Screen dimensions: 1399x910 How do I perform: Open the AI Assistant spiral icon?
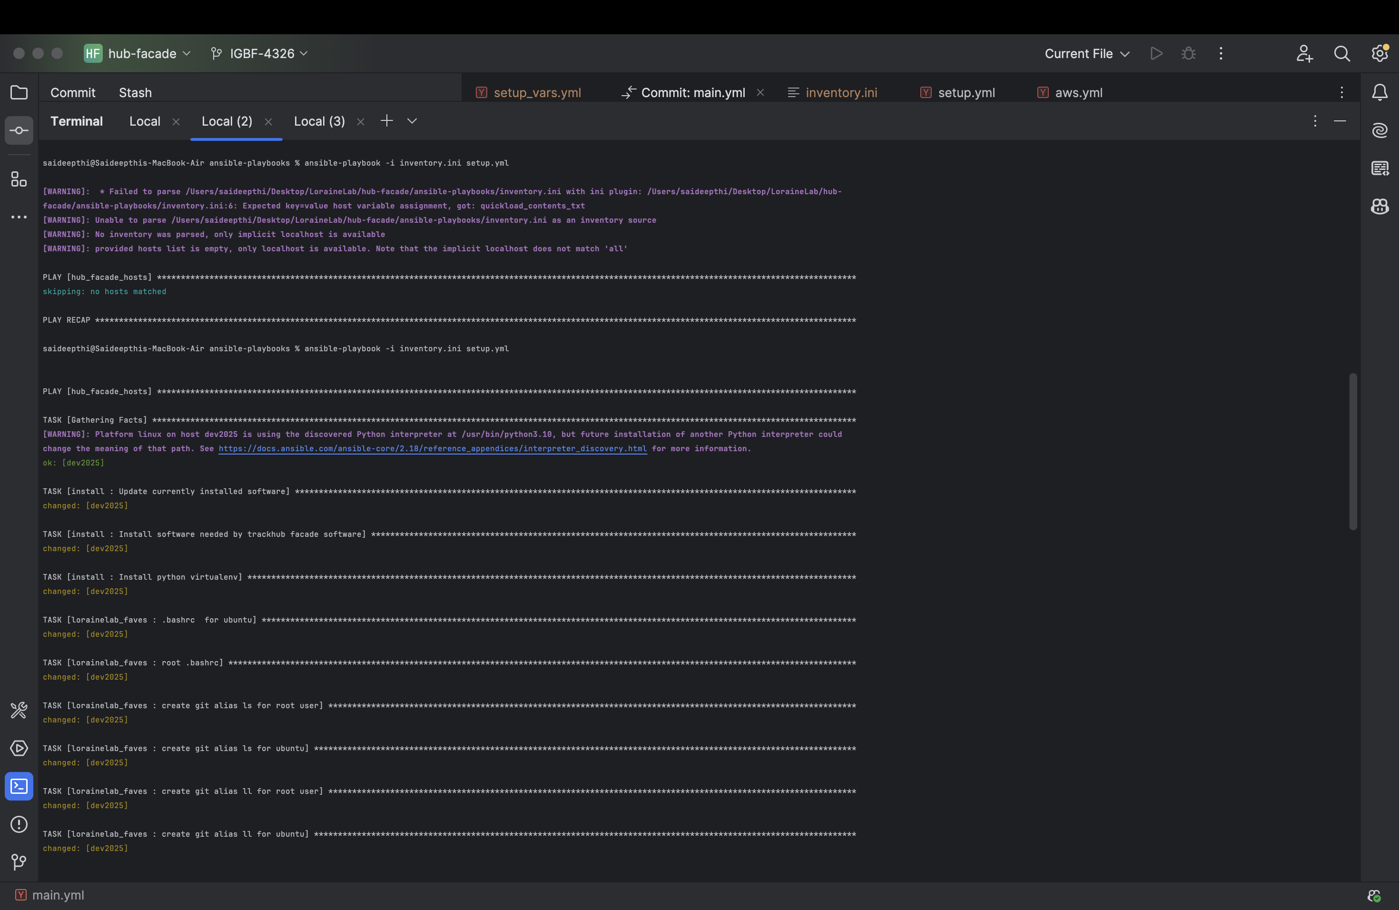pos(1379,130)
